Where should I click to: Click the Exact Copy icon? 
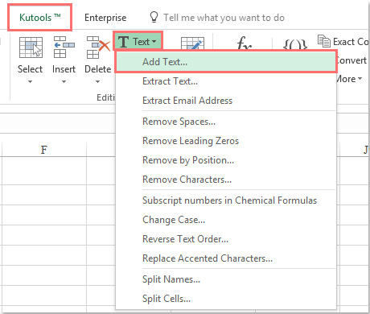tap(324, 41)
